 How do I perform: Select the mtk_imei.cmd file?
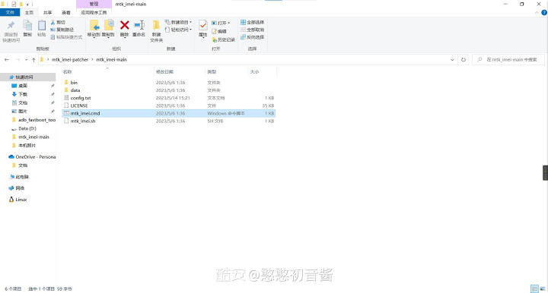[169, 113]
